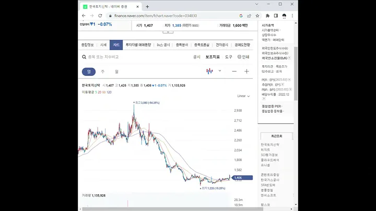
Task: Open the 종목분석 tab
Action: 182,45
